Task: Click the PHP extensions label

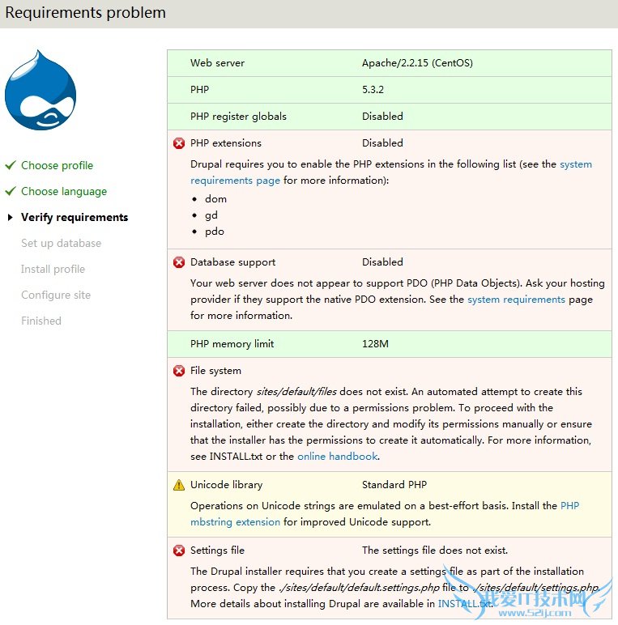Action: point(226,143)
